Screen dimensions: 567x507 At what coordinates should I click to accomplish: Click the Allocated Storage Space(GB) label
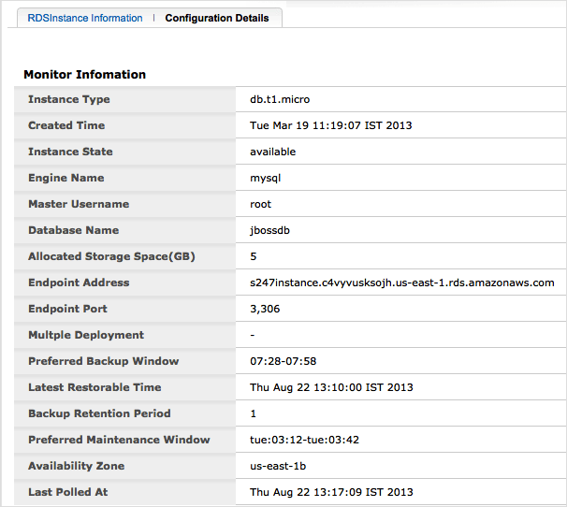pyautogui.click(x=111, y=256)
